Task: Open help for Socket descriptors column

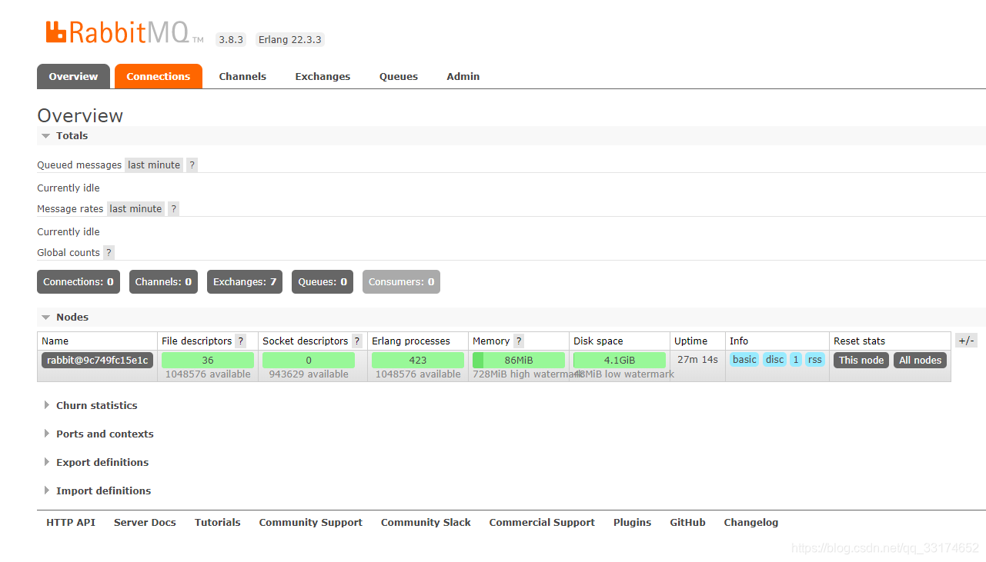Action: click(x=357, y=341)
